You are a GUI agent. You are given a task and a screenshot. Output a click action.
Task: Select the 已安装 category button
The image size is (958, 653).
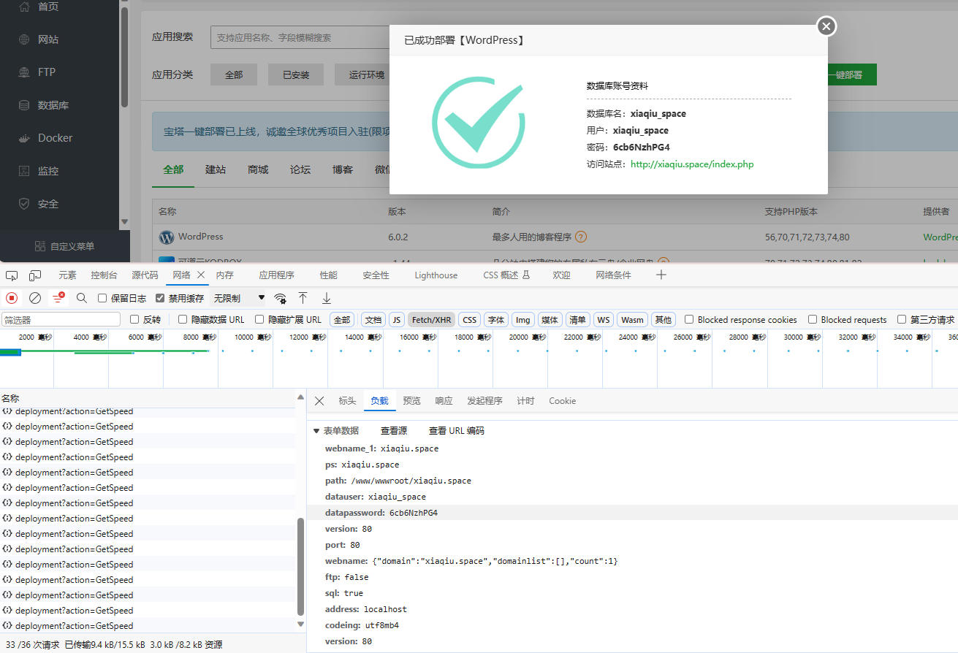297,75
